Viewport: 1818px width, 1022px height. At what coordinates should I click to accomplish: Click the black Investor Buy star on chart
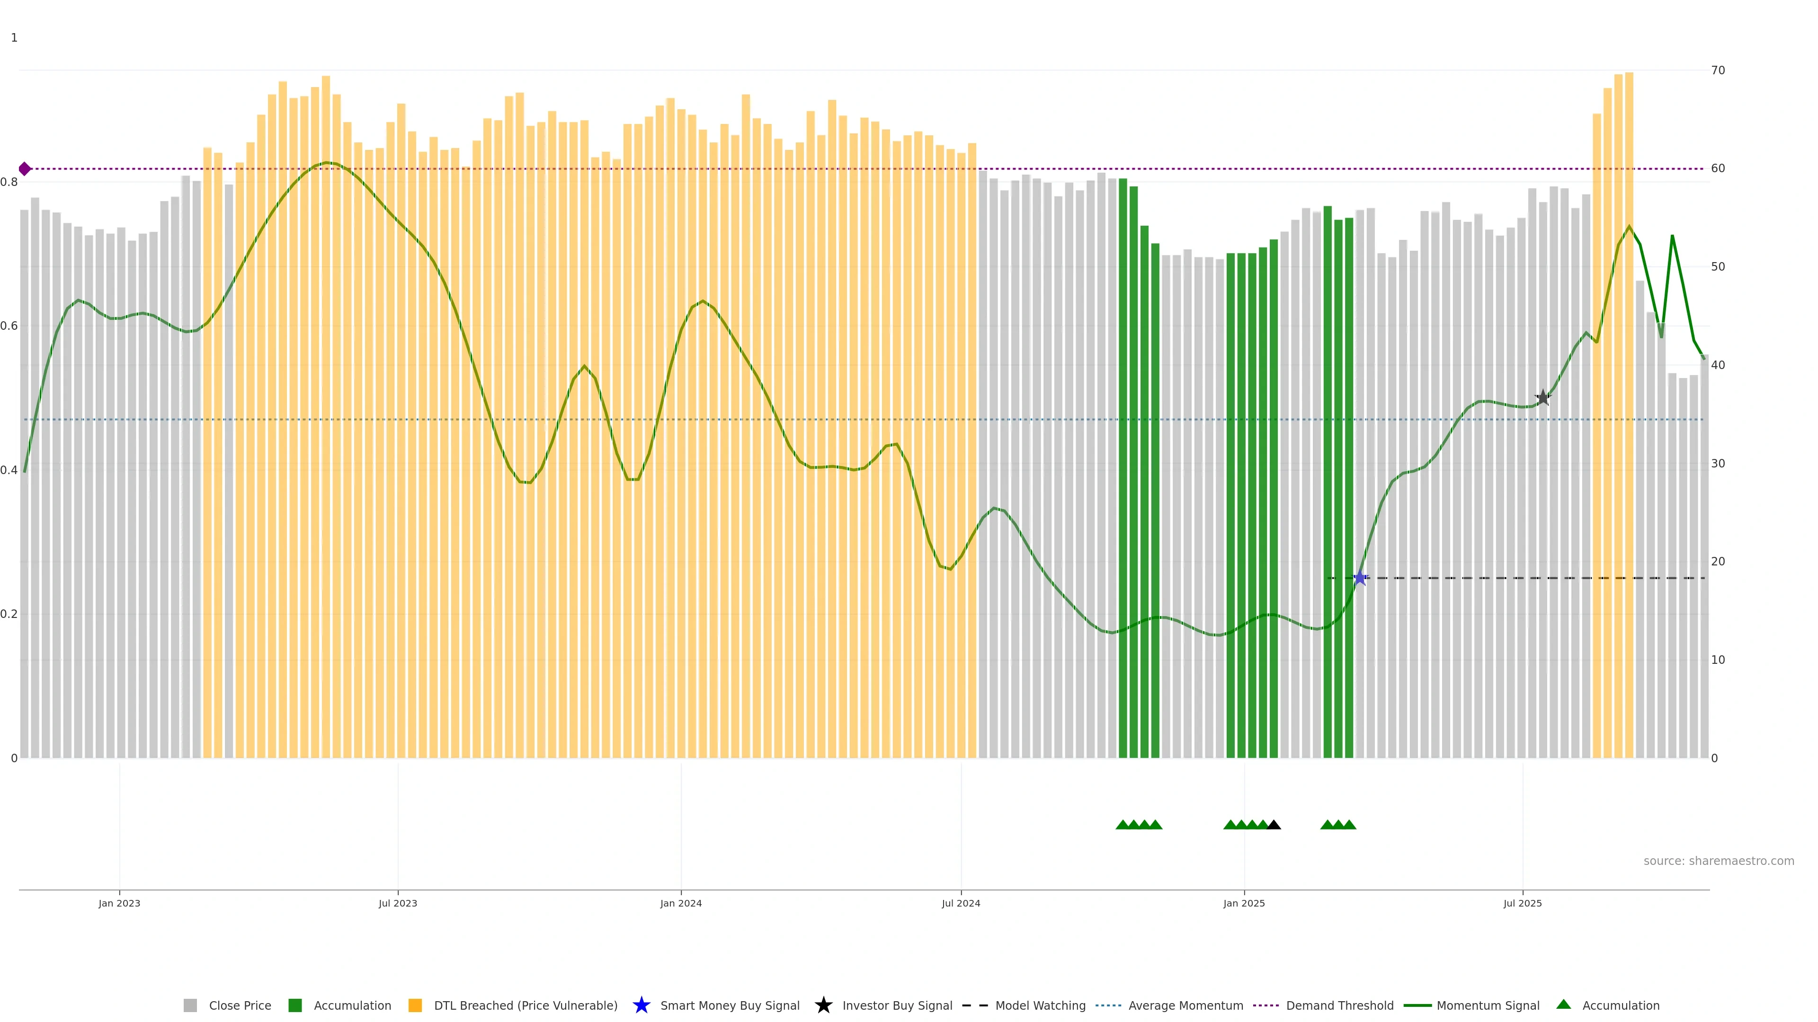pos(1543,398)
